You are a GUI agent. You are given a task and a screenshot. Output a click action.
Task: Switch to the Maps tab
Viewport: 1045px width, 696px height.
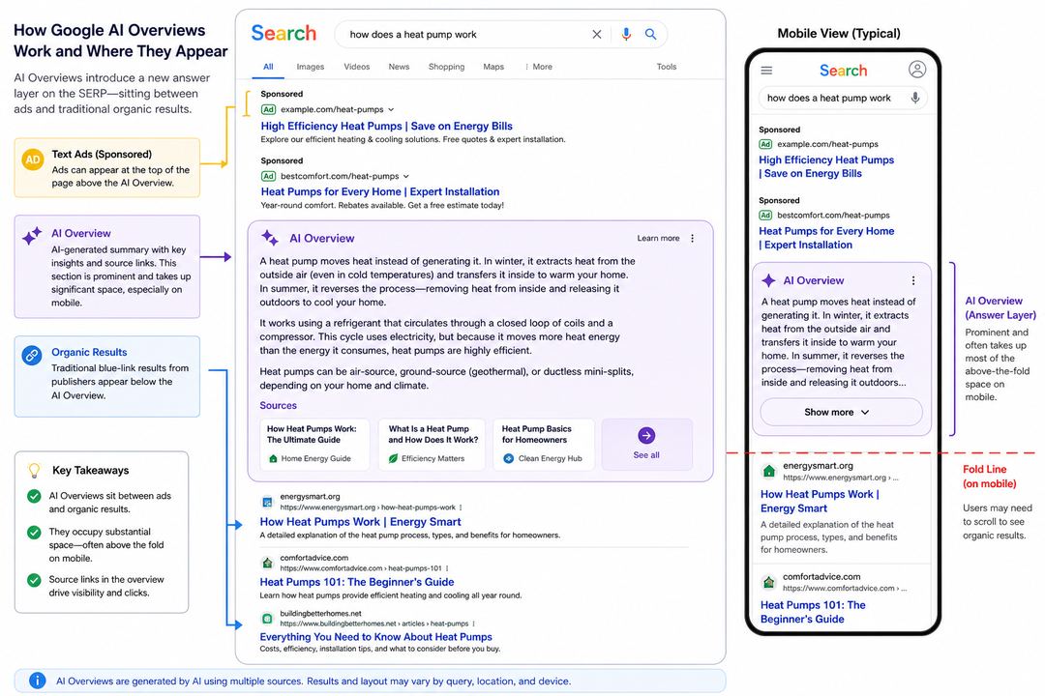(x=493, y=67)
